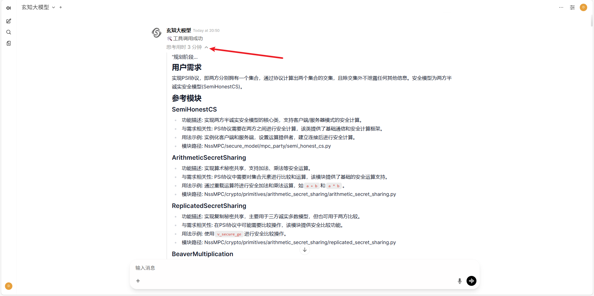Click the arithmetic_secret_sharing.py module path line
This screenshot has height=296, width=594.
point(289,194)
